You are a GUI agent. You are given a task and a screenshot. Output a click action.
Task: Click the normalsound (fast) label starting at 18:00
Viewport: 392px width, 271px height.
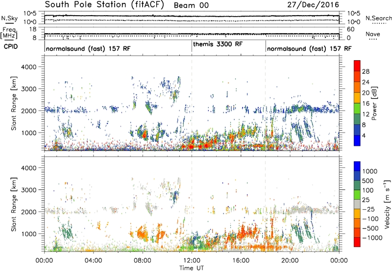309,48
